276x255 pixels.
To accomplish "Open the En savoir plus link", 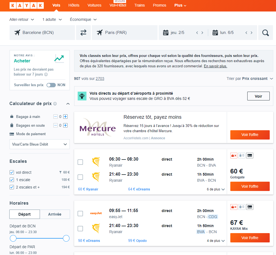I will (x=216, y=66).
